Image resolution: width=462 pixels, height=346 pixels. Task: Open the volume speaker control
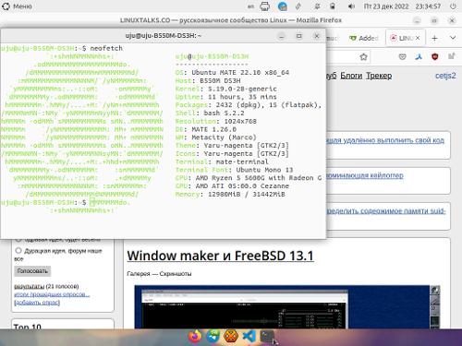pos(351,6)
